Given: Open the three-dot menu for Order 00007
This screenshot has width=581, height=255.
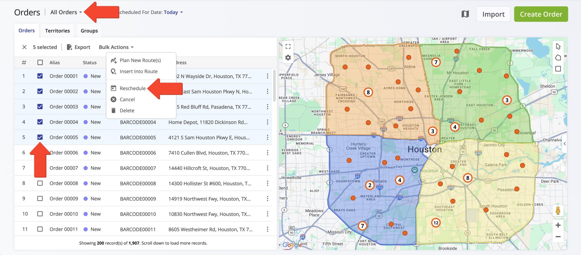Looking at the screenshot, I should coord(268,168).
